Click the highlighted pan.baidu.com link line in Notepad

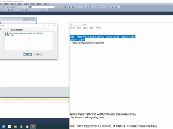[102, 37]
